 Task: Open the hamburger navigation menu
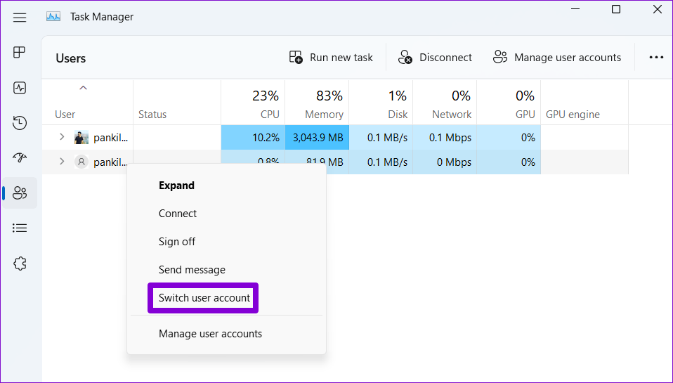click(x=19, y=17)
